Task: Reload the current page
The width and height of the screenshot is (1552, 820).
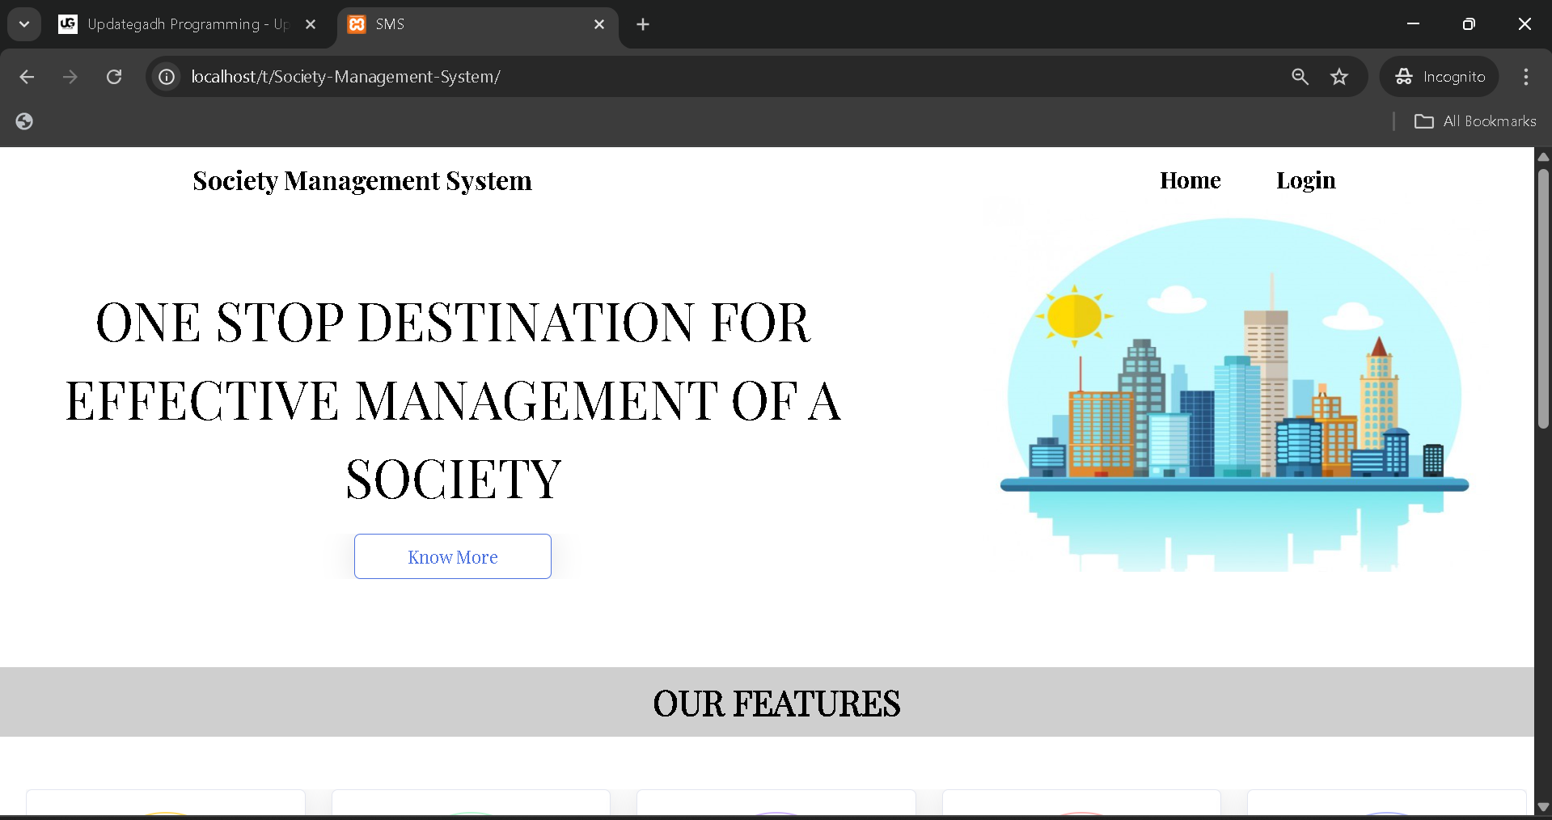Action: tap(114, 77)
